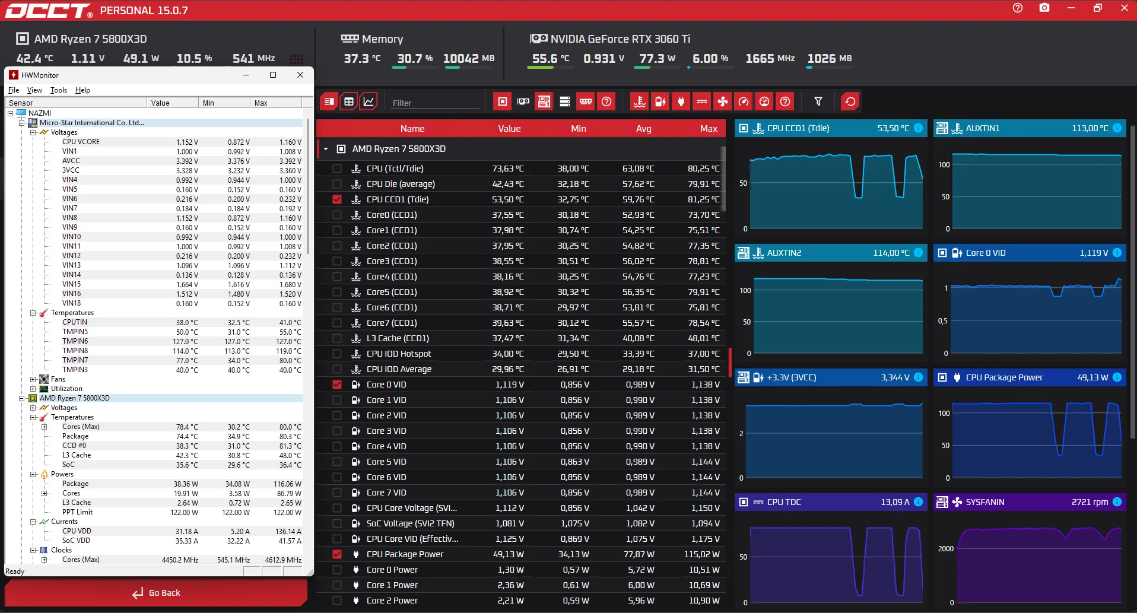Image resolution: width=1137 pixels, height=613 pixels.
Task: Expand the Fans node in HWMonitor
Action: pos(33,379)
